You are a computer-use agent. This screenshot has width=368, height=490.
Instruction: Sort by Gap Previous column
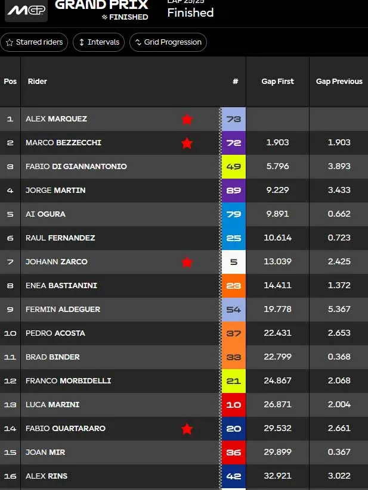pos(339,82)
